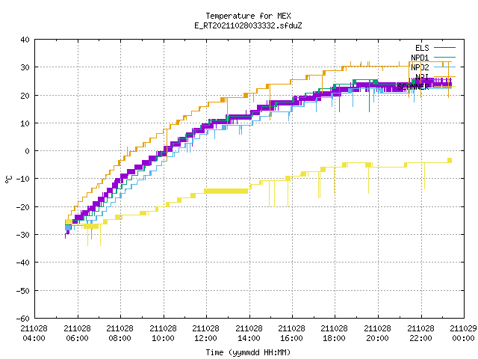The height and width of the screenshot is (359, 478).
Task: Click the y-axis label 20
Action: coord(25,96)
